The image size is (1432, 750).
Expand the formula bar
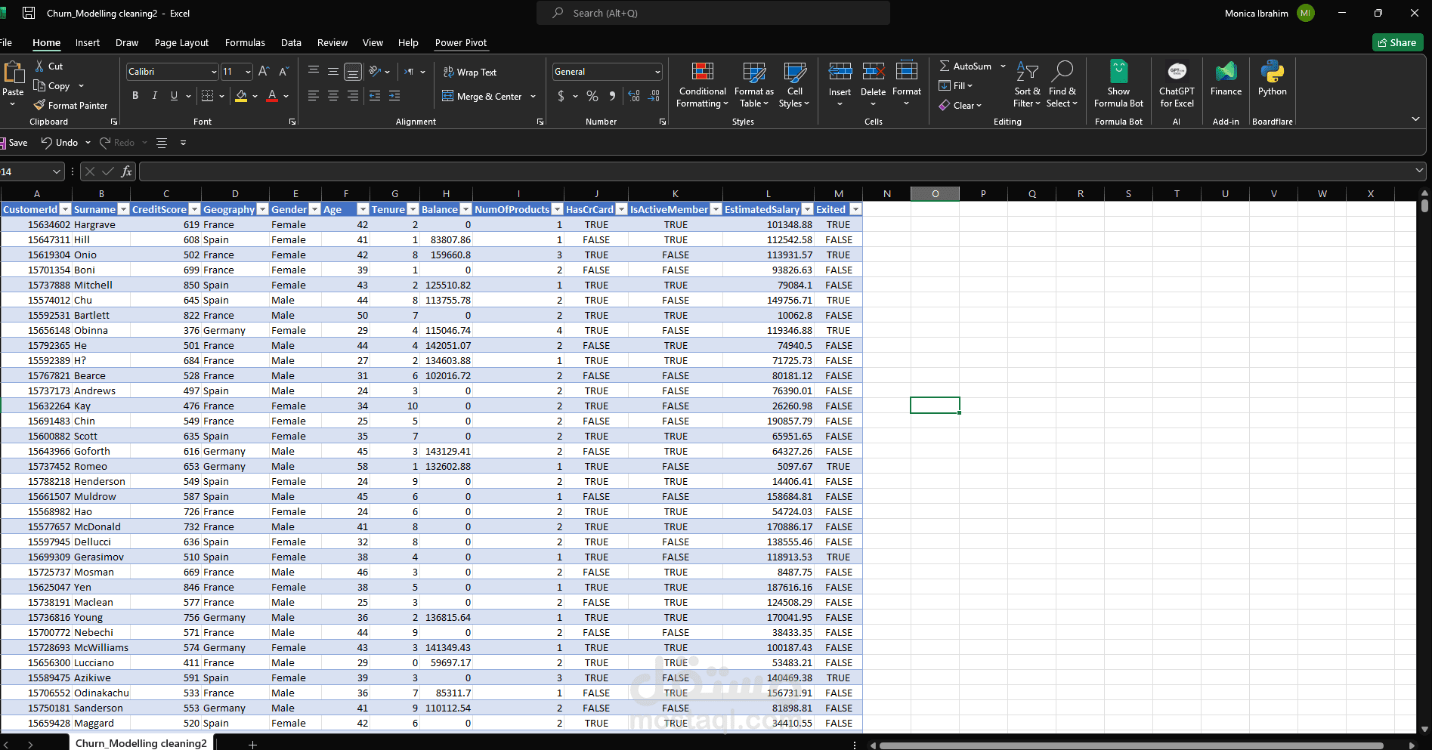(1418, 171)
